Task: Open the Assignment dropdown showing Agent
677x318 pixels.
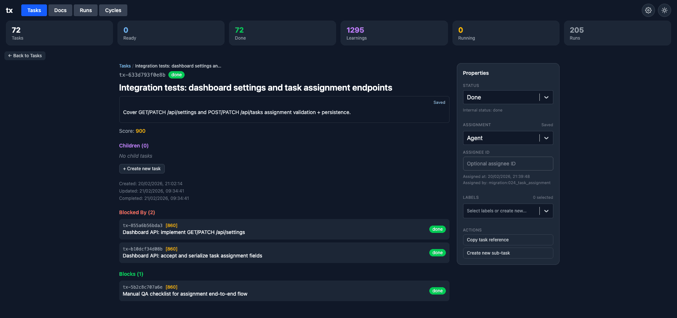Action: coord(508,138)
